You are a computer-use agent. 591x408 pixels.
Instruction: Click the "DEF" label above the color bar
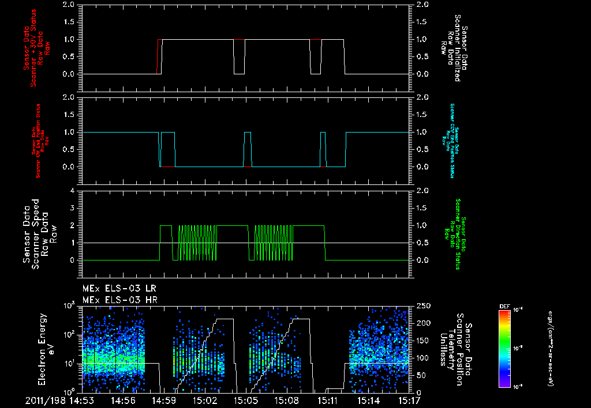[504, 307]
